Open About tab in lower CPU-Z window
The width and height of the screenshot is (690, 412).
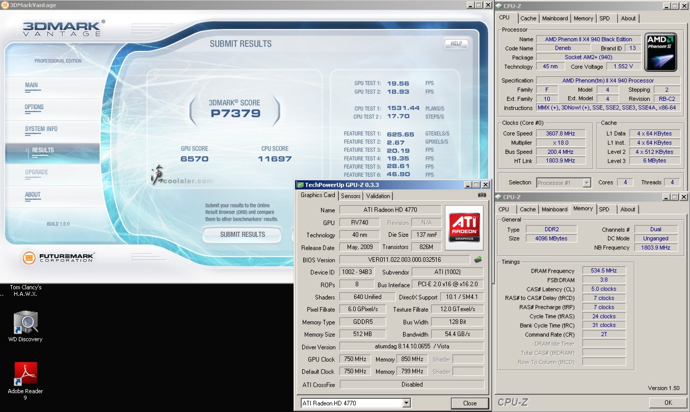tap(628, 209)
